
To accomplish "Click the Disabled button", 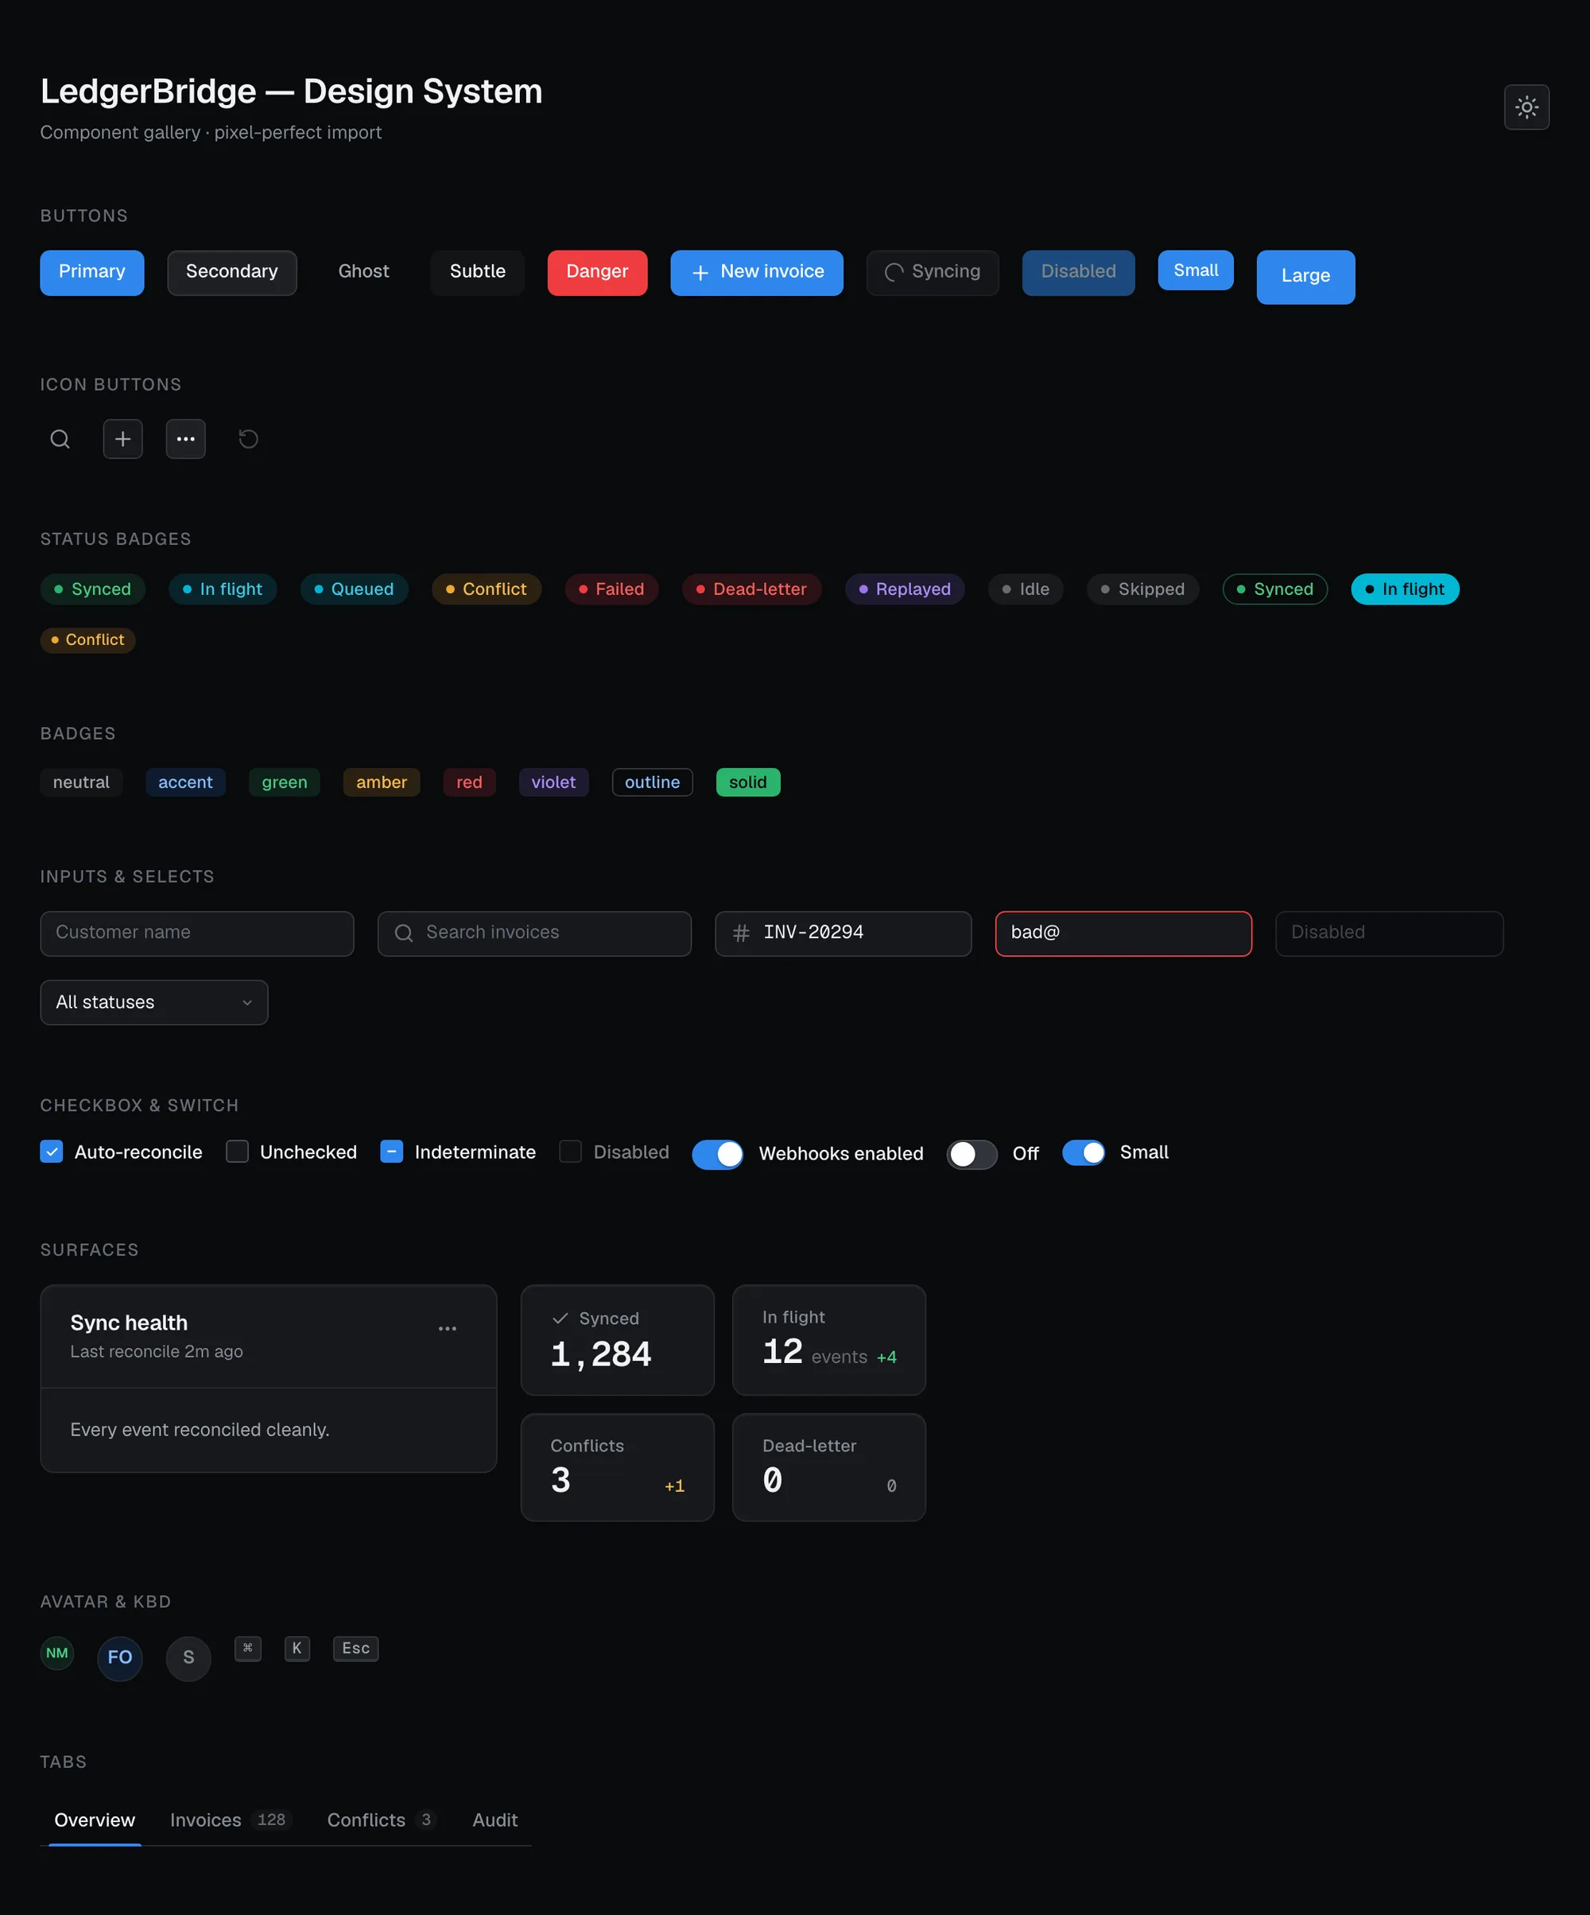I will [1079, 273].
